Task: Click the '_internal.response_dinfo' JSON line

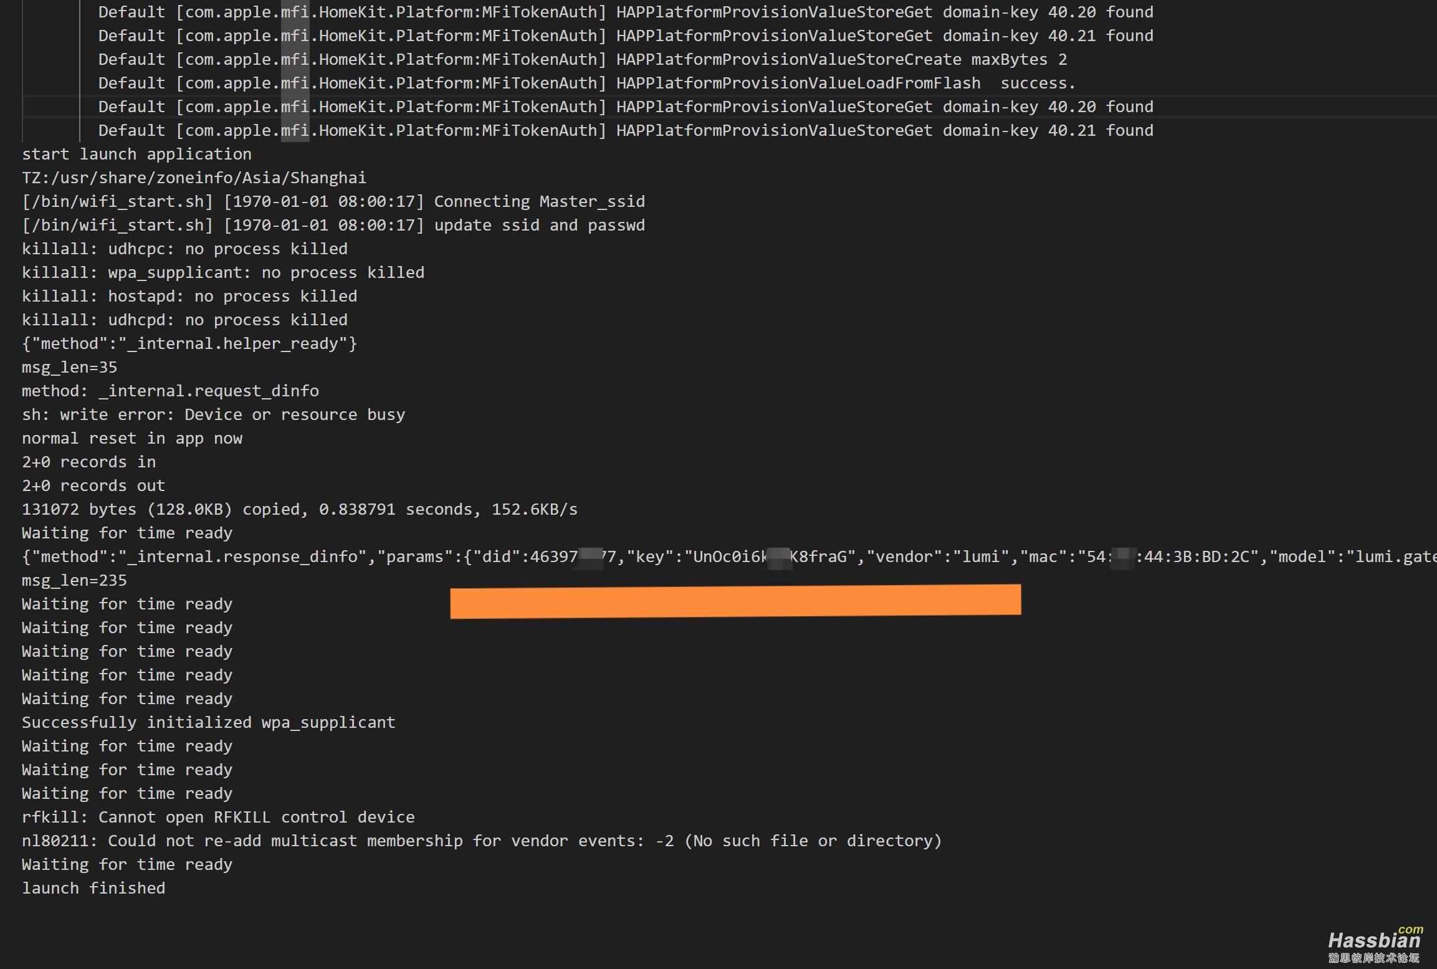Action: pyautogui.click(x=729, y=556)
